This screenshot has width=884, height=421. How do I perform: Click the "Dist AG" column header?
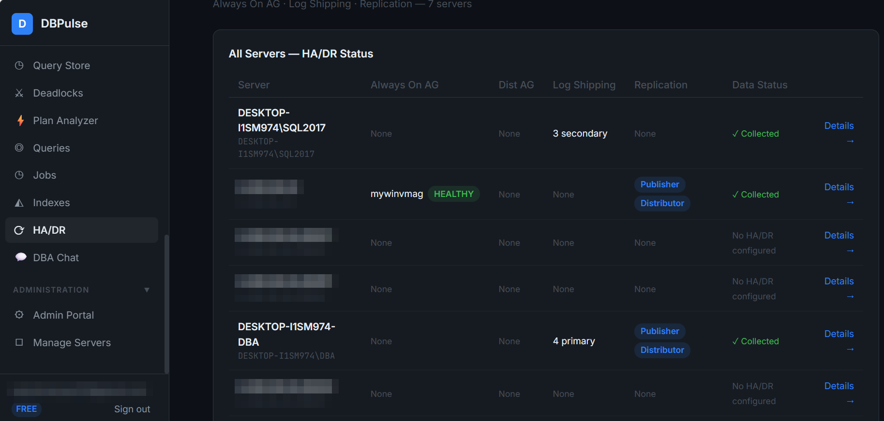516,85
